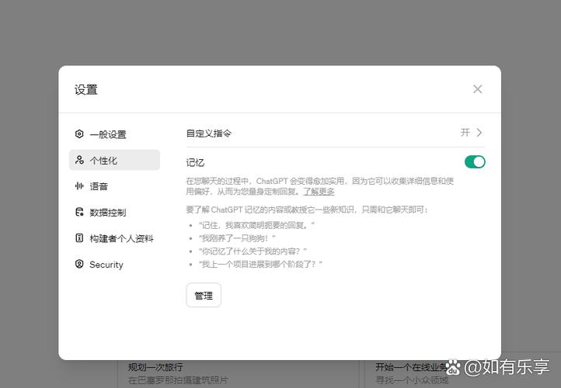
Task: Turn off the 记忆 toggle switch
Action: (x=475, y=162)
